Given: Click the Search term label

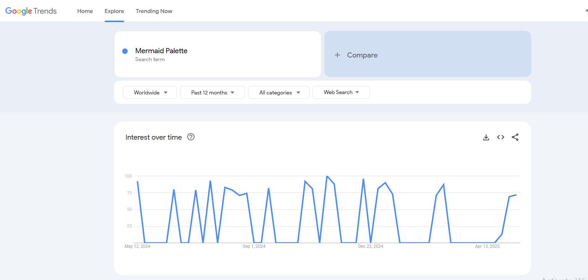Looking at the screenshot, I should (x=150, y=59).
